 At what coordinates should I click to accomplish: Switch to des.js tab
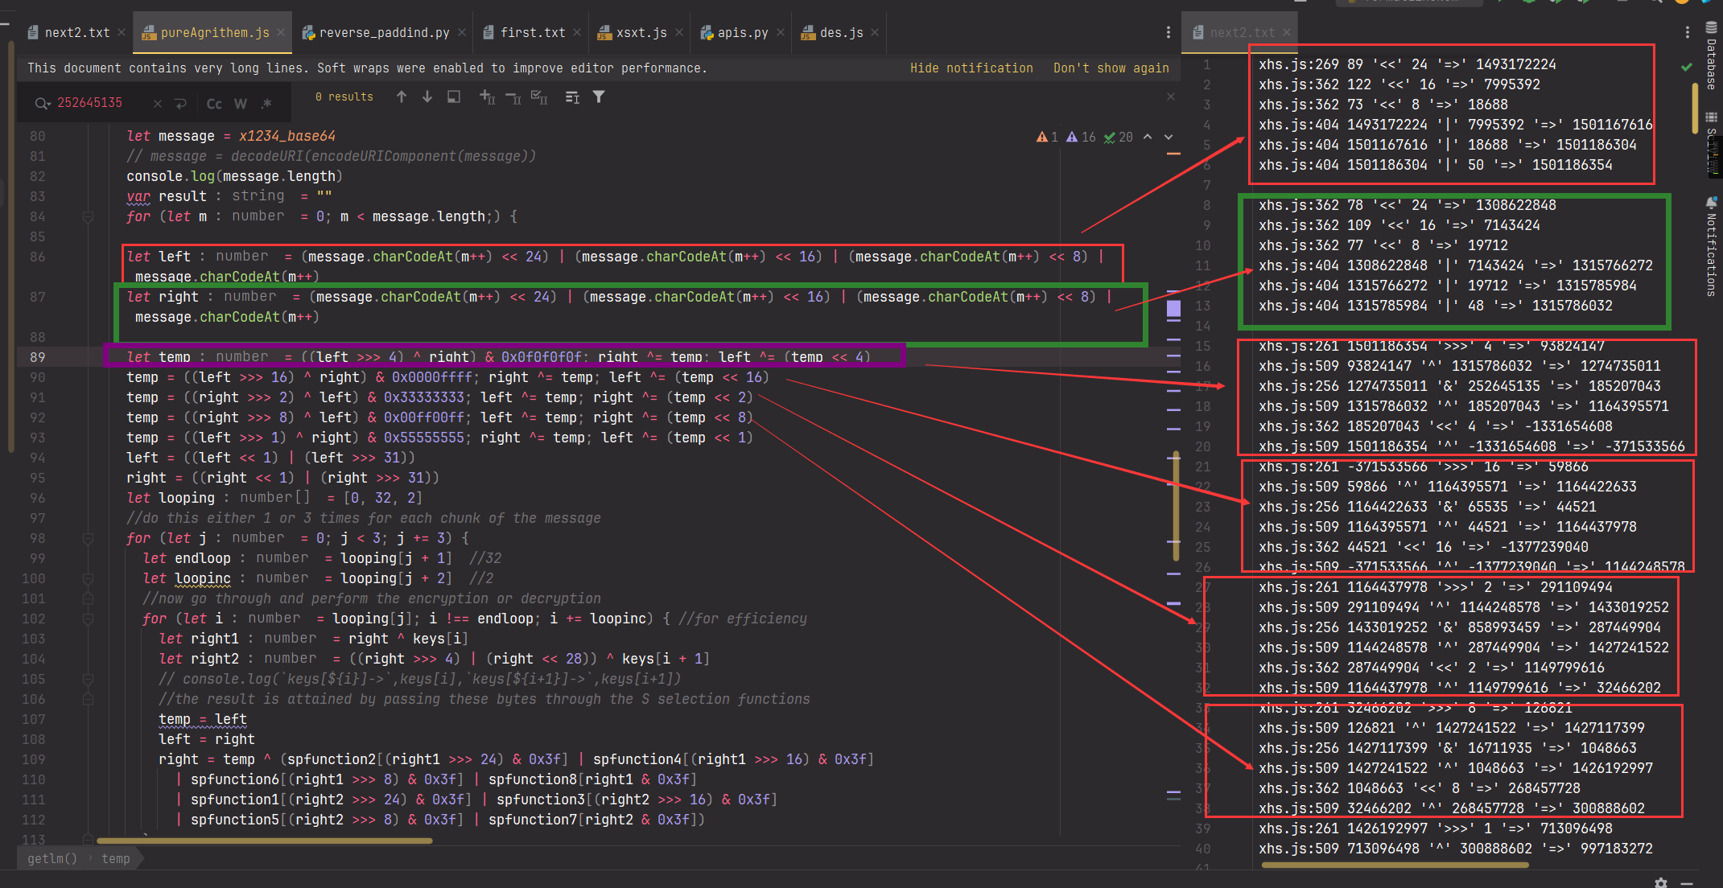click(840, 32)
